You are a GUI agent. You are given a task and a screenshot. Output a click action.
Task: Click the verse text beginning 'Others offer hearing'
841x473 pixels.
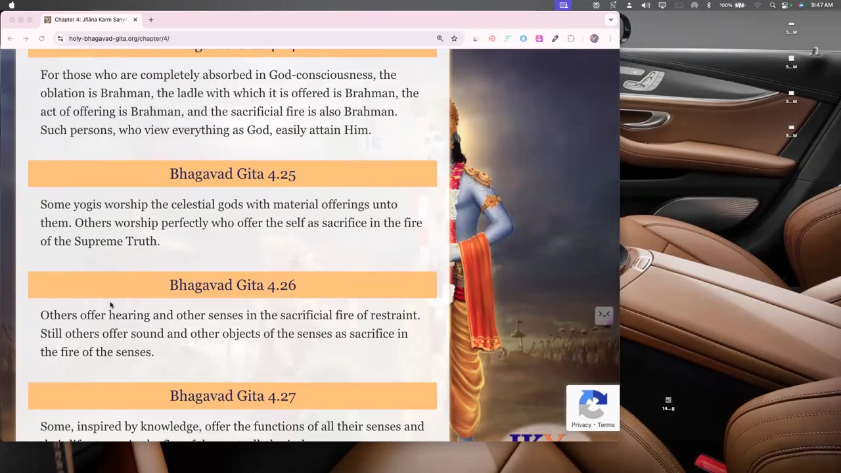[x=230, y=334]
